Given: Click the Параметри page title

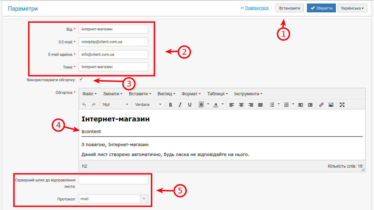Looking at the screenshot, I should tap(23, 8).
